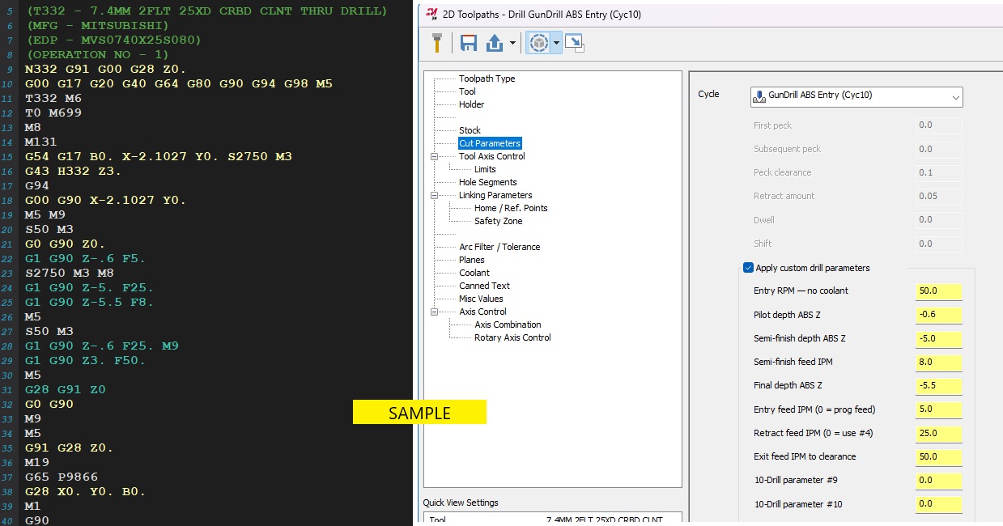
Task: Click the dashed-circle cube preview icon
Action: tap(537, 44)
